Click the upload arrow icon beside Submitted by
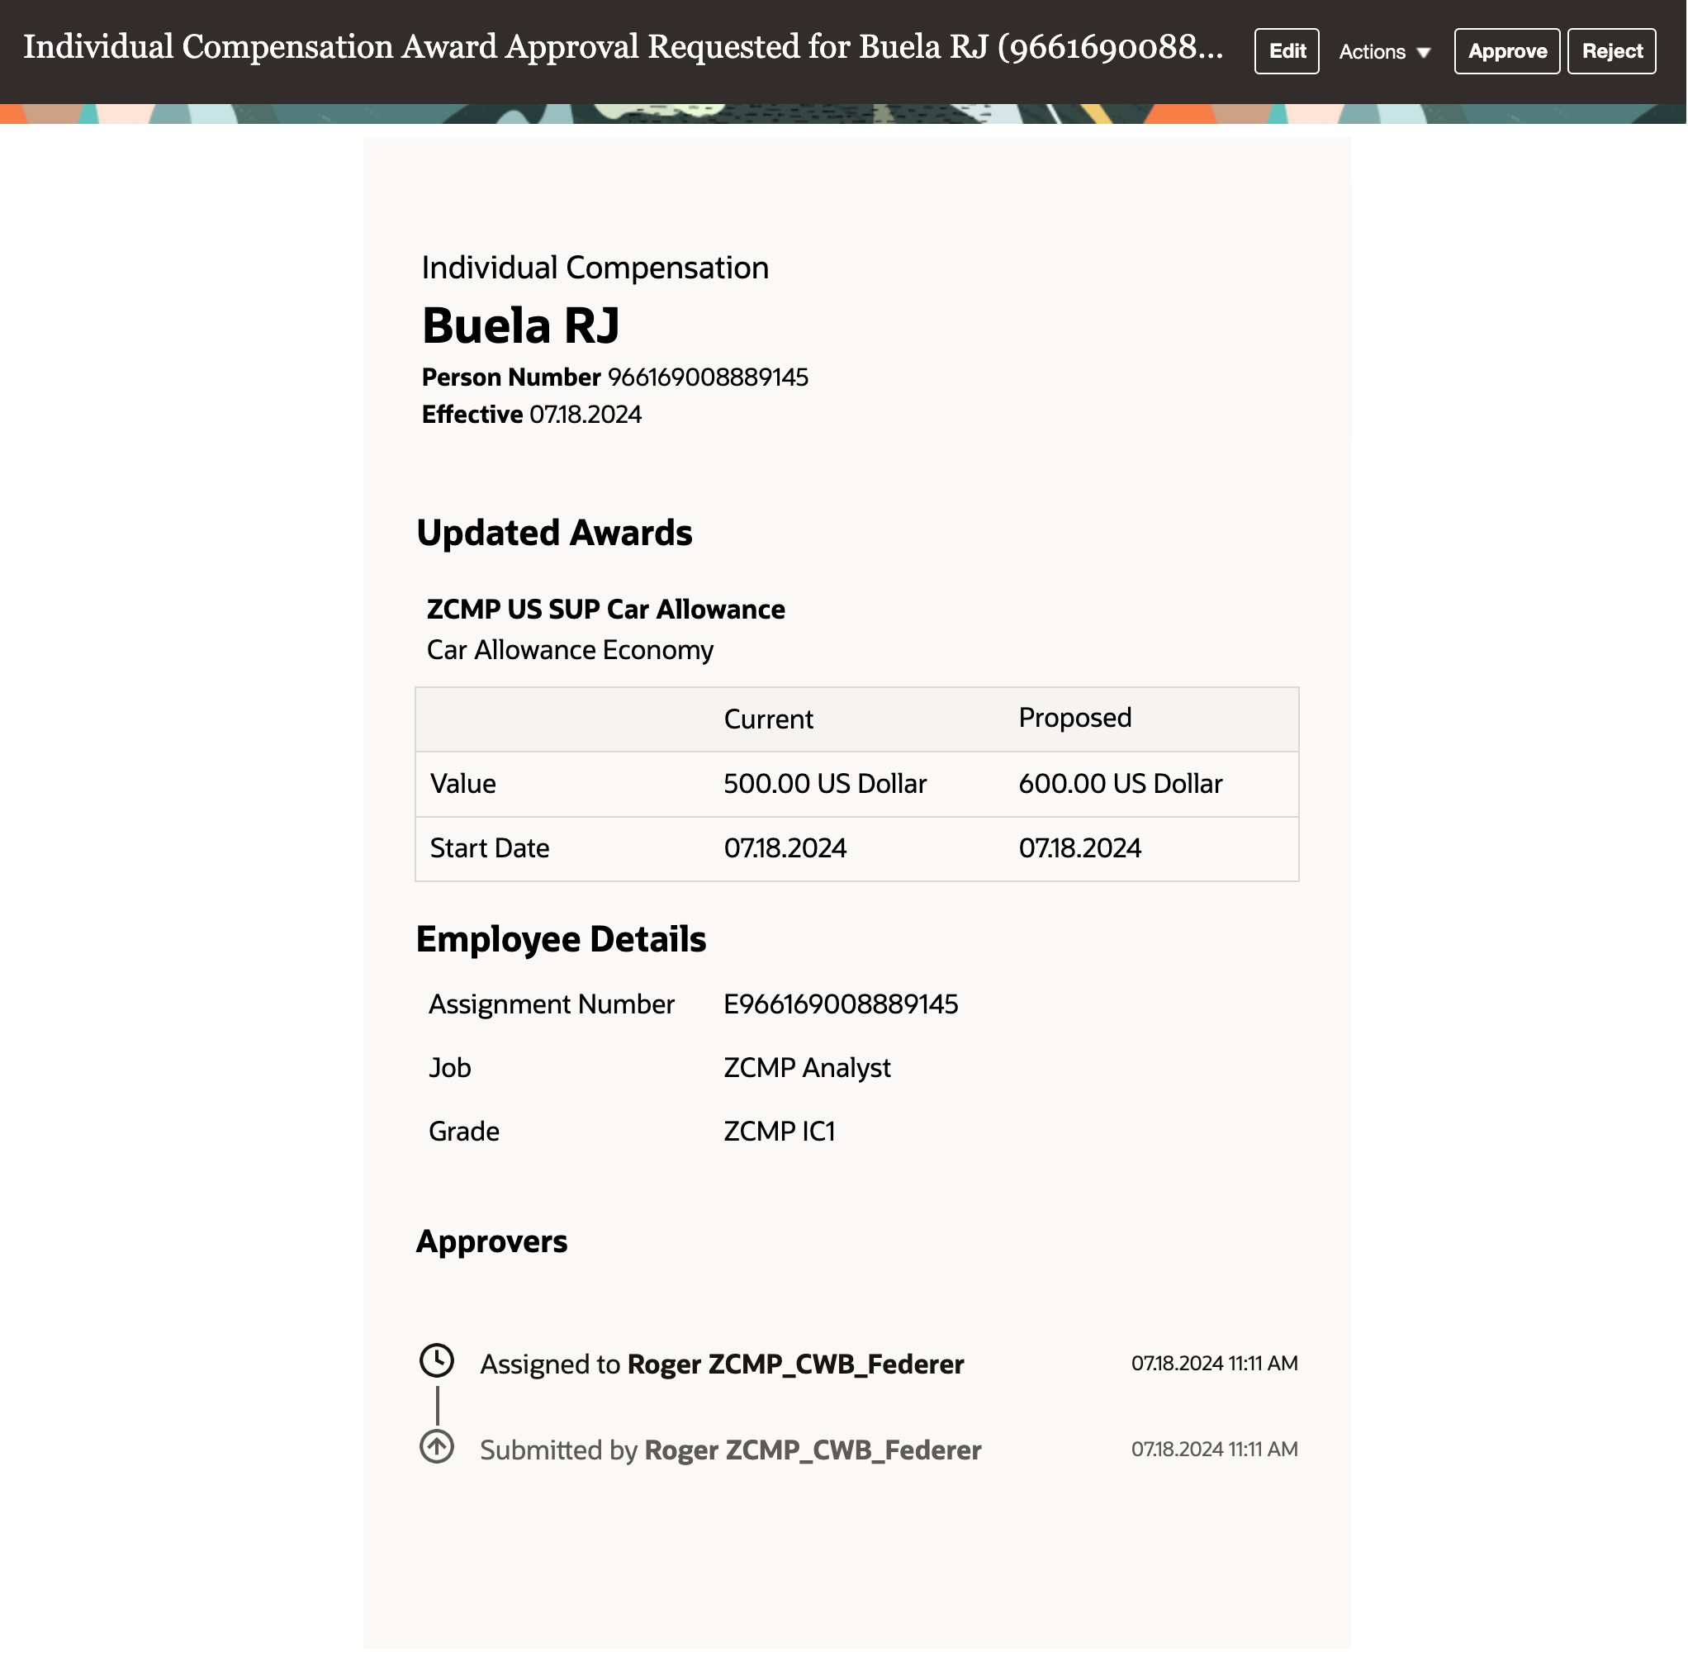 [437, 1447]
